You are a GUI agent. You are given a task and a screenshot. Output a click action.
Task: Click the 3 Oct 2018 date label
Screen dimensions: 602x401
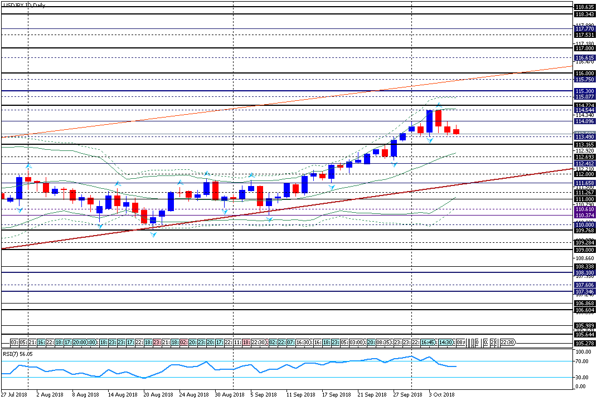coord(442,395)
